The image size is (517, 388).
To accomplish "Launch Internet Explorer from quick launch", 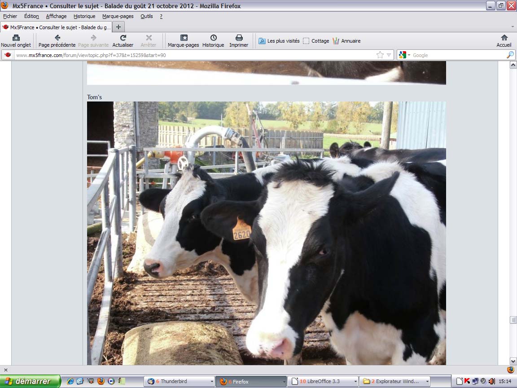I will click(x=70, y=381).
